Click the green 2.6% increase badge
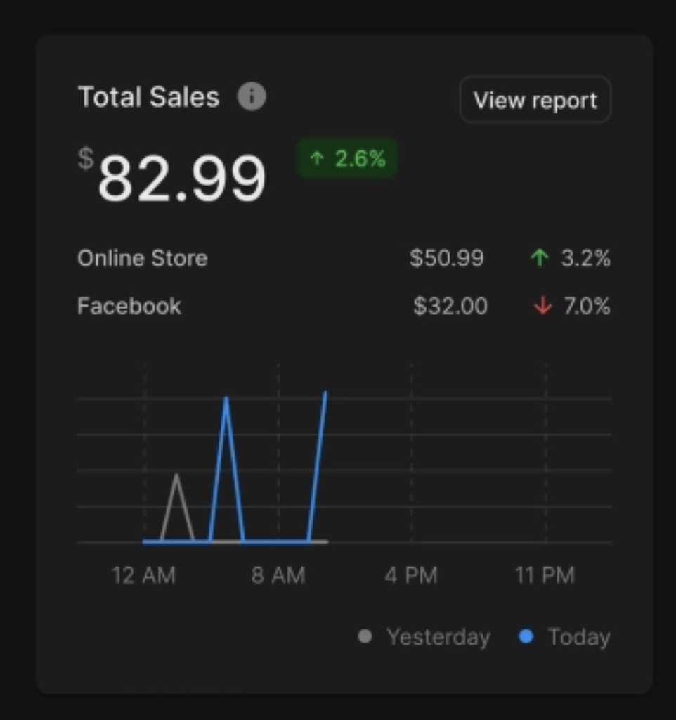This screenshot has width=676, height=720. pos(347,158)
